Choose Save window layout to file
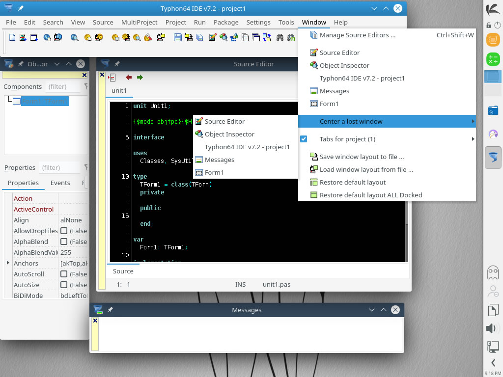 (x=387, y=157)
